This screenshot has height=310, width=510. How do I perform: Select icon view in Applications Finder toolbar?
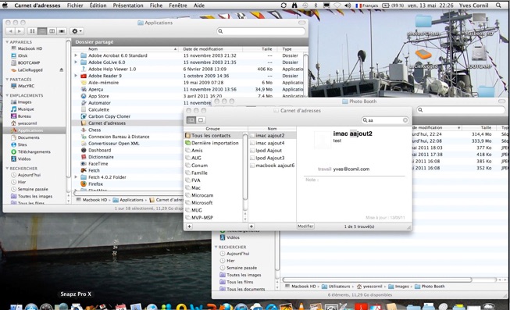pyautogui.click(x=32, y=31)
